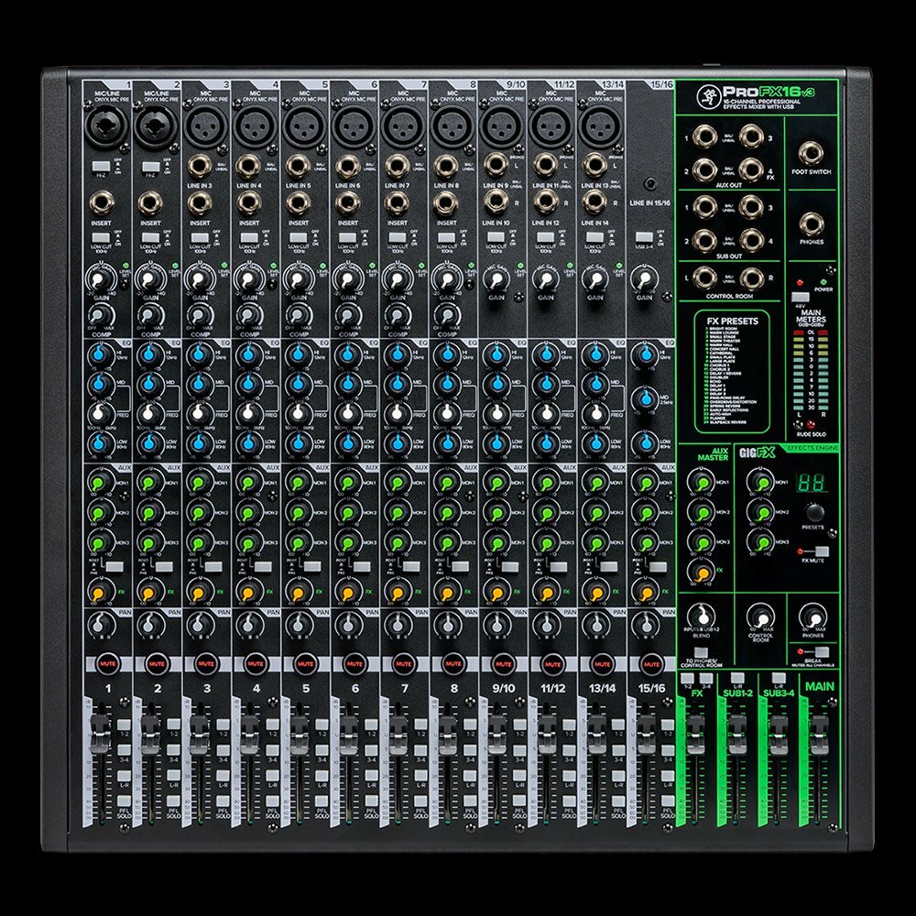Screen dimensions: 916x916
Task: Click Control Room L output jack
Action: (x=703, y=278)
